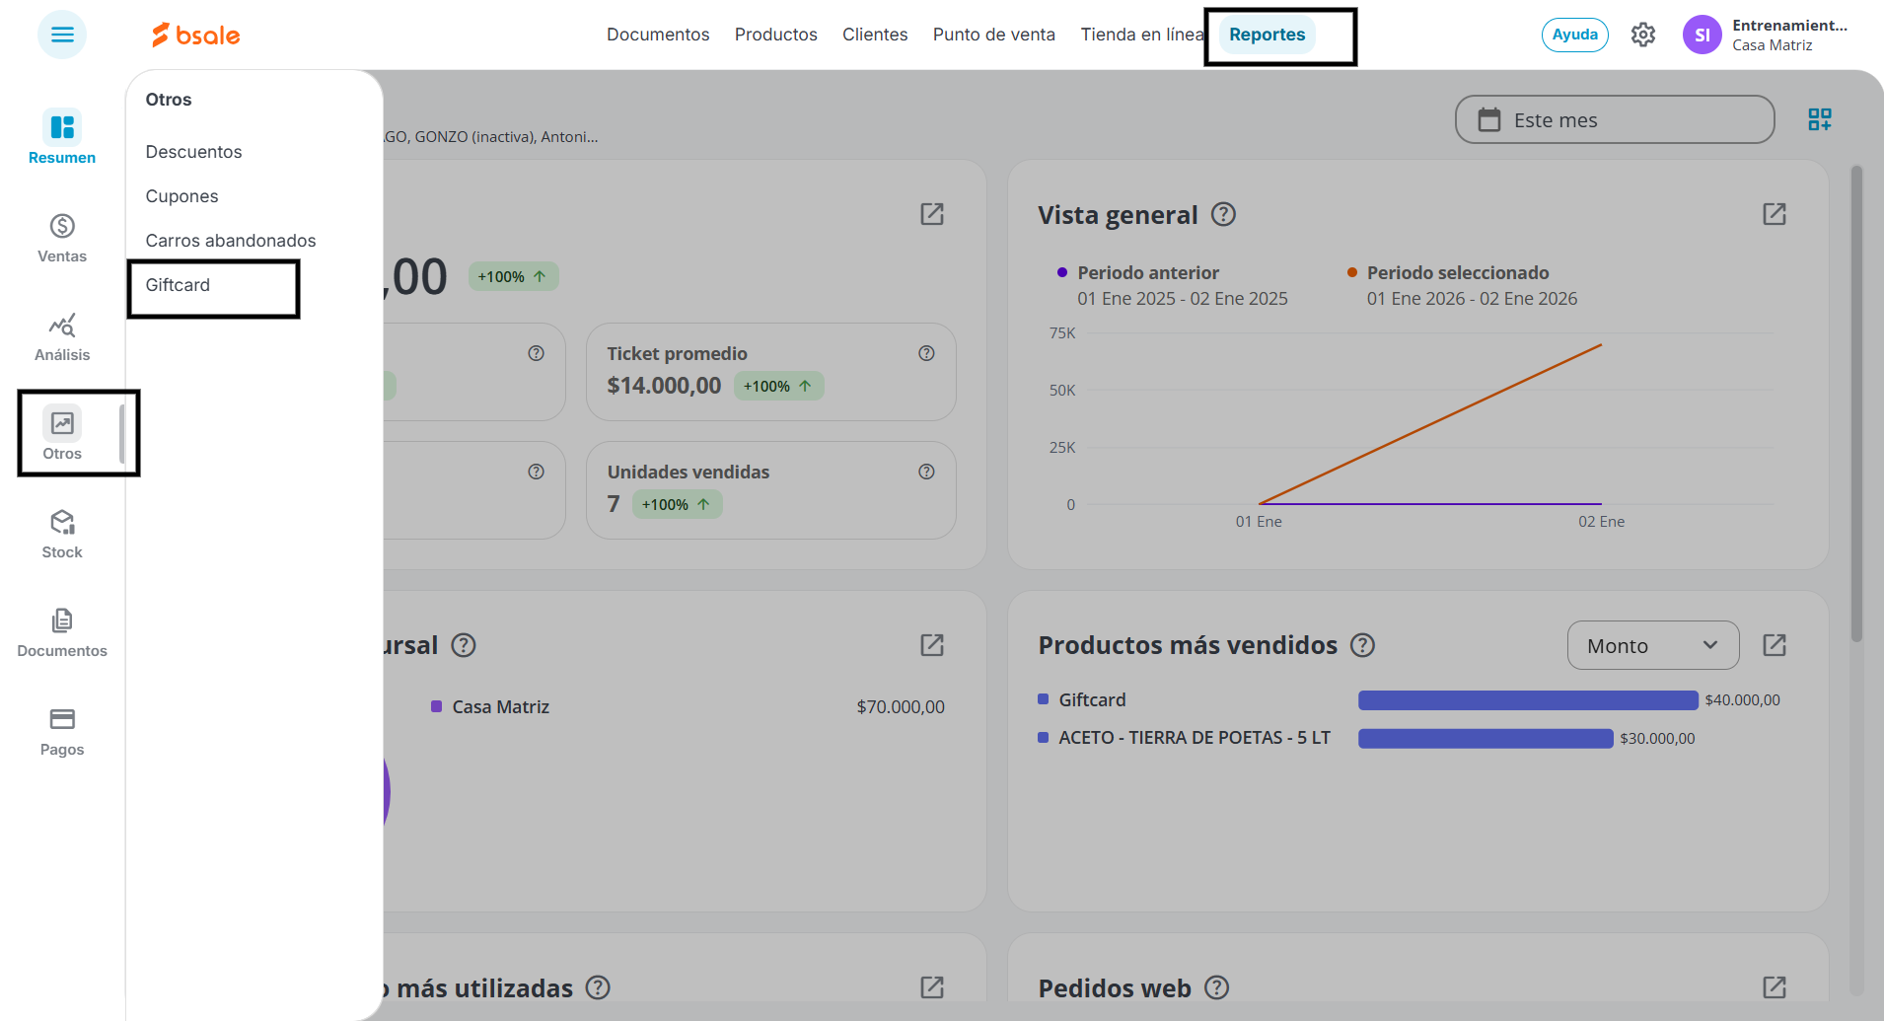Open the Descuentos report
This screenshot has height=1021, width=1884.
193,152
